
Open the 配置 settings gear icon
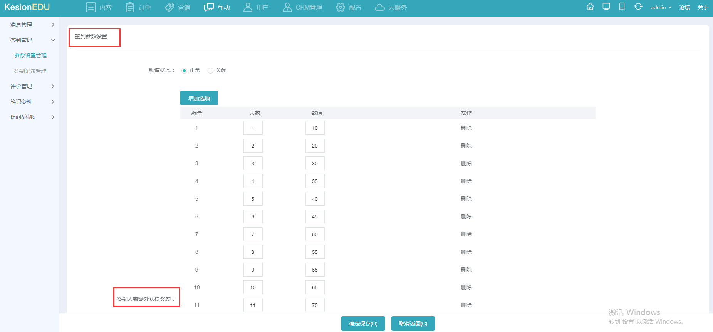(340, 7)
